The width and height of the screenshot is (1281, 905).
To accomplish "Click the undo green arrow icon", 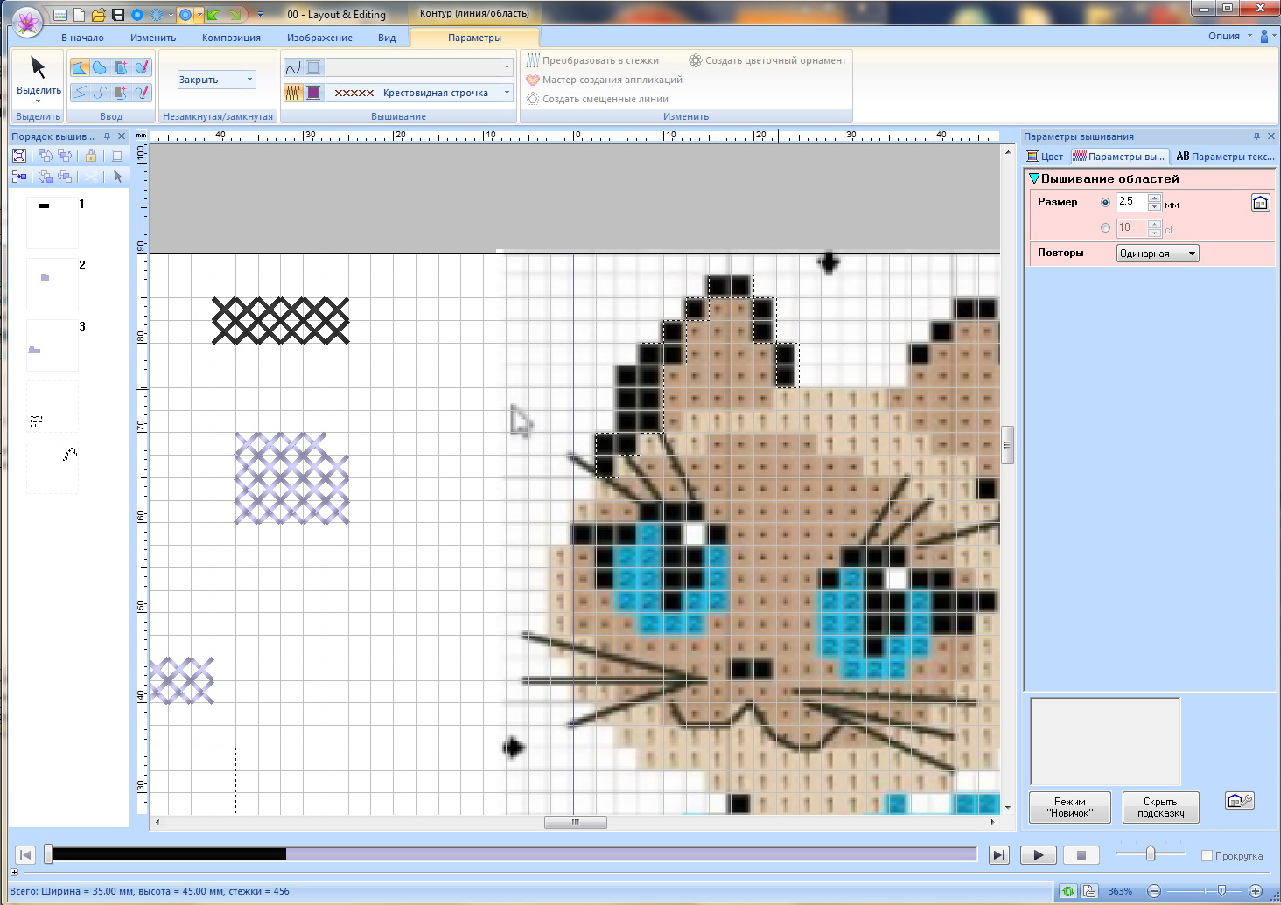I will [x=213, y=15].
